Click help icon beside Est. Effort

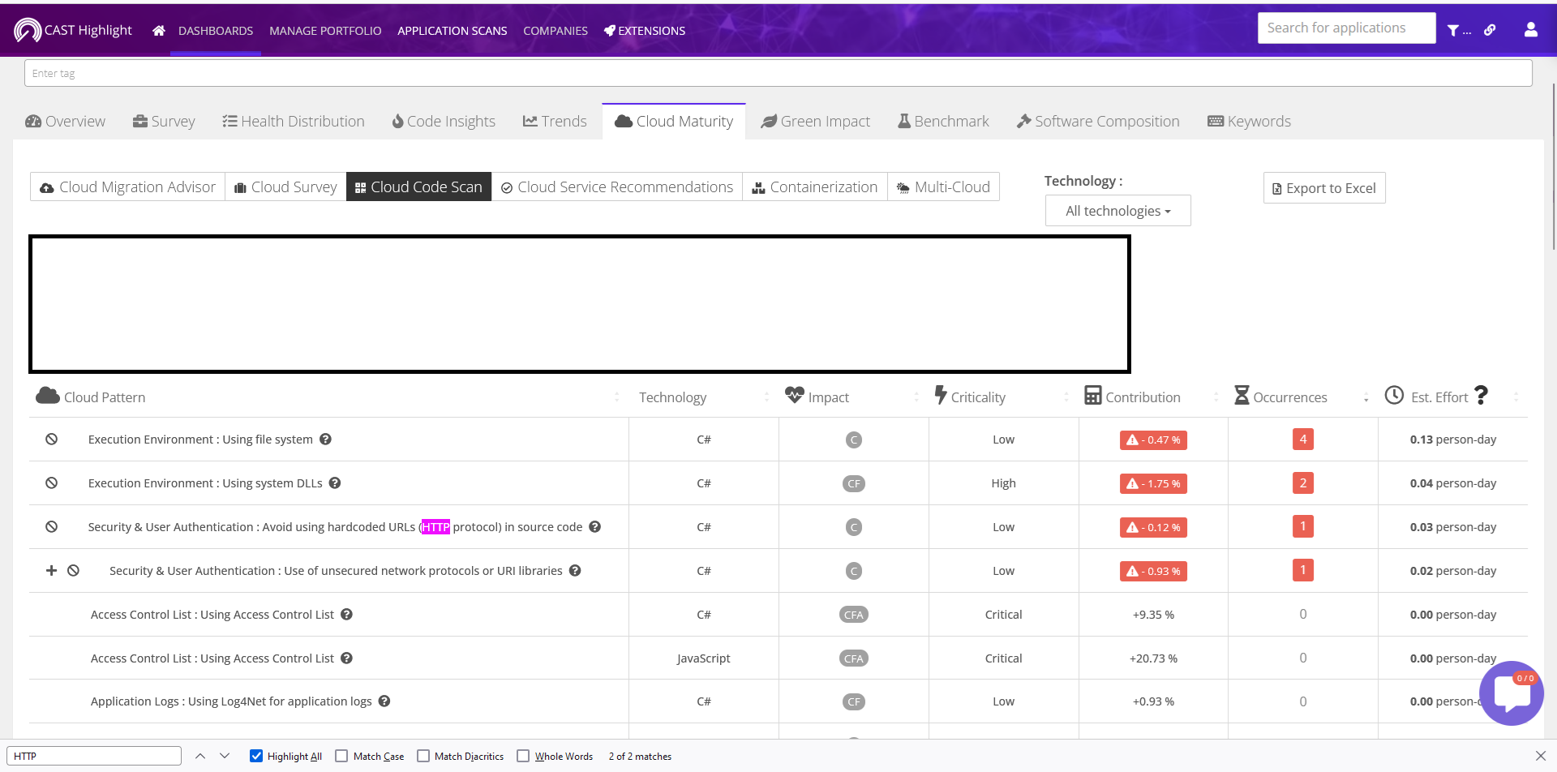1482,395
